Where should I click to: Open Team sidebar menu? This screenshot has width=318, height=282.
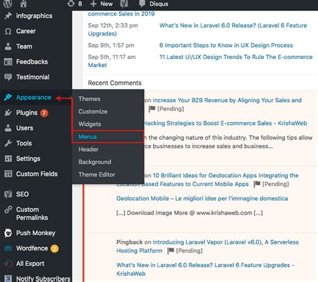(24, 46)
